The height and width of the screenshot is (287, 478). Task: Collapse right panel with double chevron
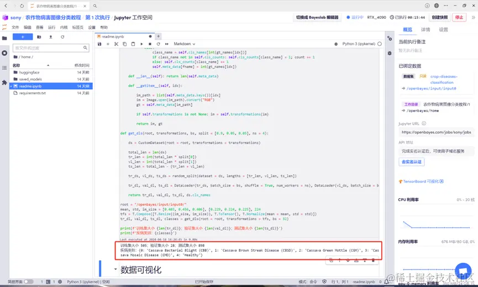(x=473, y=17)
